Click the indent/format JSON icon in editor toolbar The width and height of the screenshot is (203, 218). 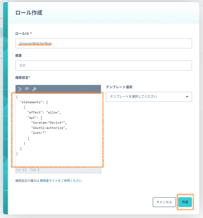(x=20, y=89)
